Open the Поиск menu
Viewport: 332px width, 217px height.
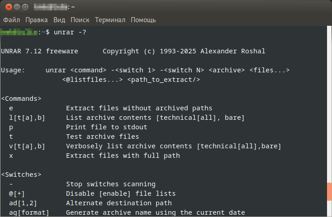coord(80,20)
